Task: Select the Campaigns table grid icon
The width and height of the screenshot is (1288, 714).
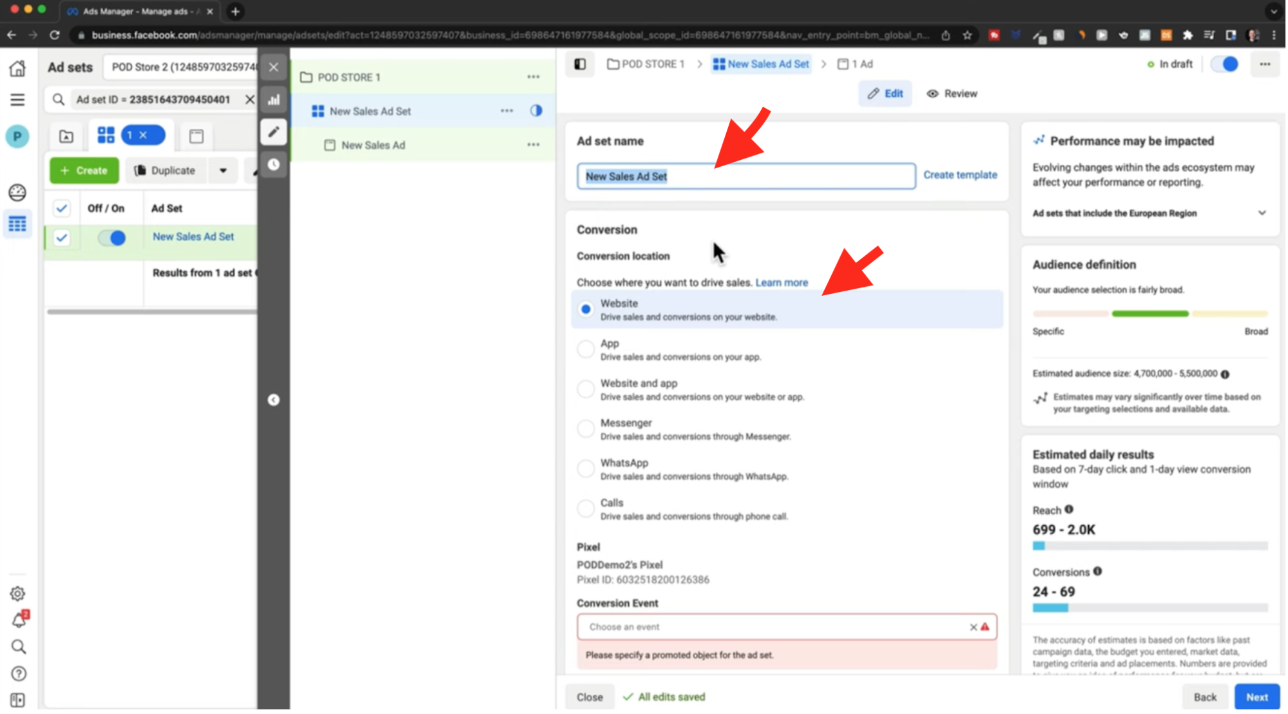Action: tap(17, 224)
